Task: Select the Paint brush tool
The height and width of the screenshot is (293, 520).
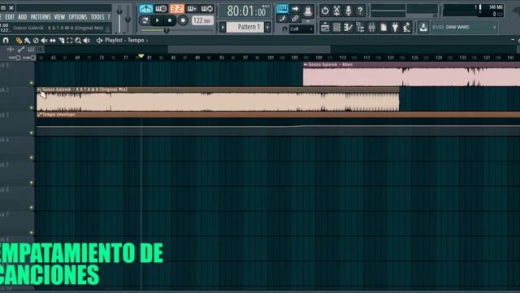Action: [x=27, y=41]
